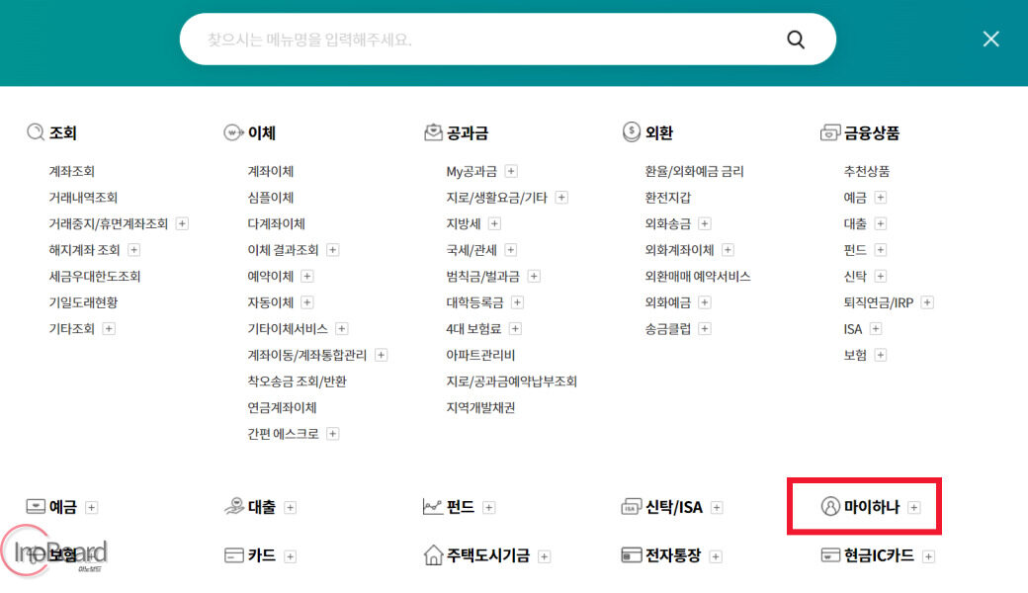Expand 지방세 plus button
The height and width of the screenshot is (593, 1028).
click(494, 223)
